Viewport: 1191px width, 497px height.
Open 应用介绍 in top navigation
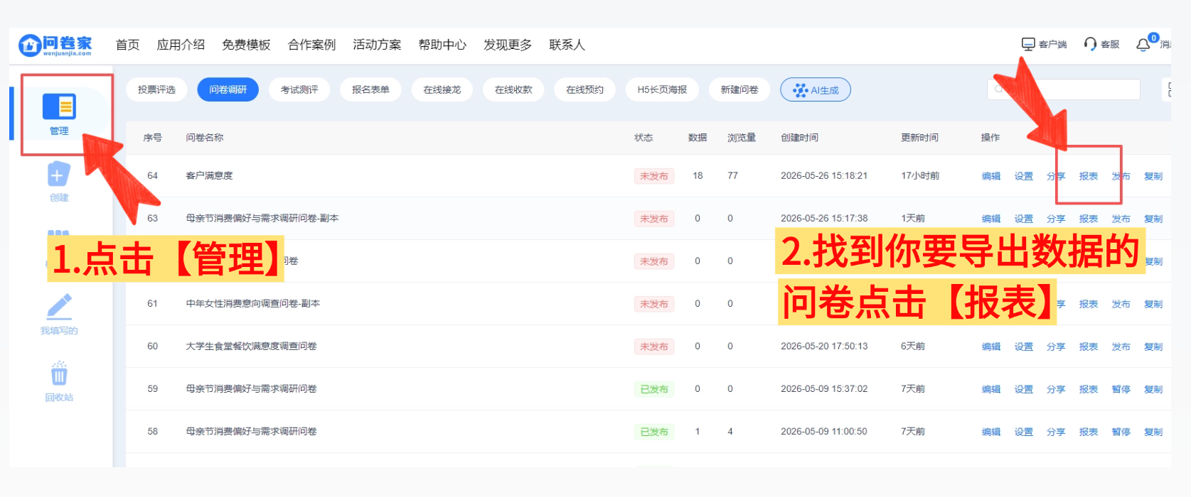(181, 45)
